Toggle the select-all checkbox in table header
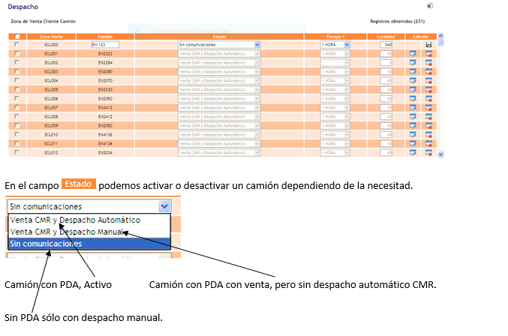508x336 pixels. coord(17,37)
